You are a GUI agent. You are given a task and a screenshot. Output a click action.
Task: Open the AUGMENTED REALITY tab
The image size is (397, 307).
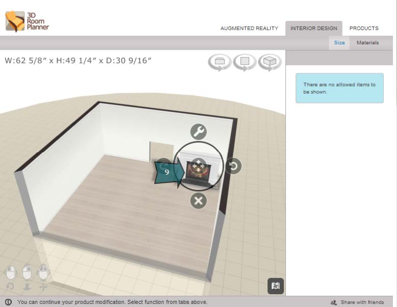pos(249,29)
